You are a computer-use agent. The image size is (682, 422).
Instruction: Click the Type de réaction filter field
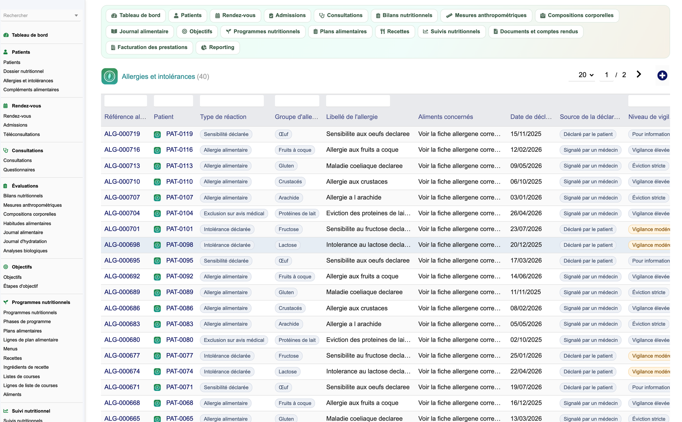point(232,101)
